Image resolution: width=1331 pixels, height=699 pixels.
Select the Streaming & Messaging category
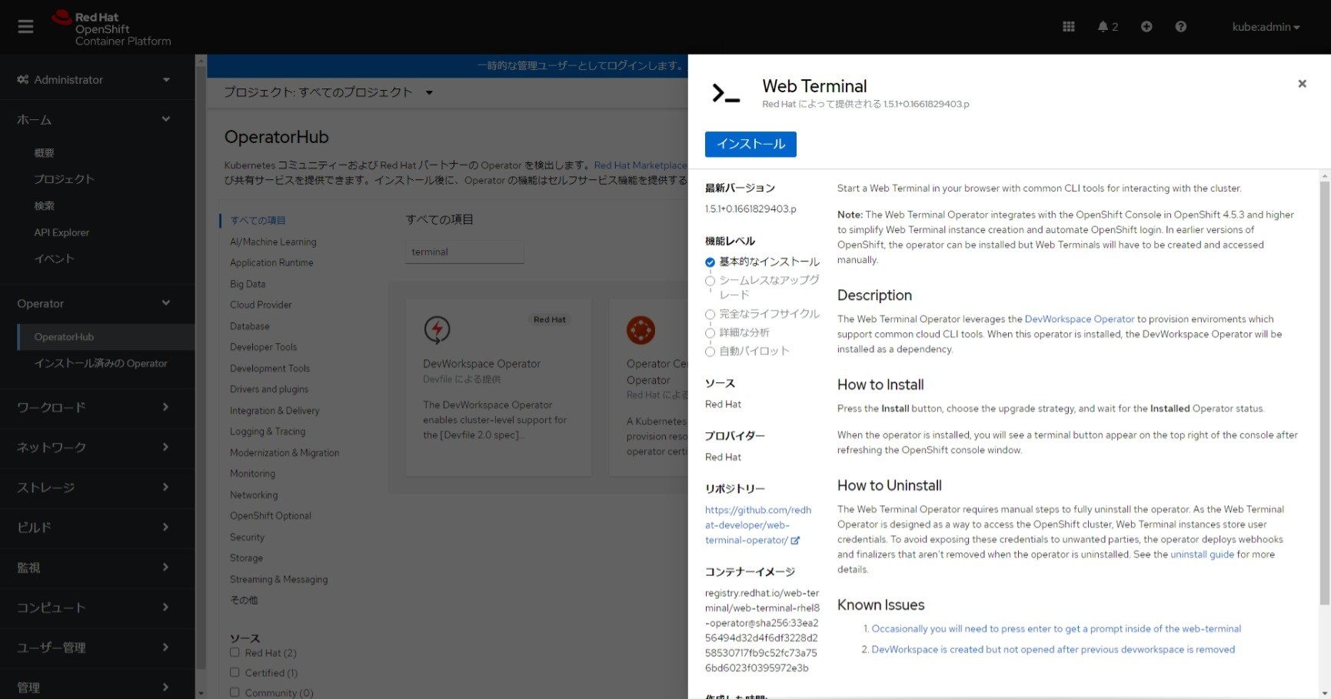[x=279, y=580]
